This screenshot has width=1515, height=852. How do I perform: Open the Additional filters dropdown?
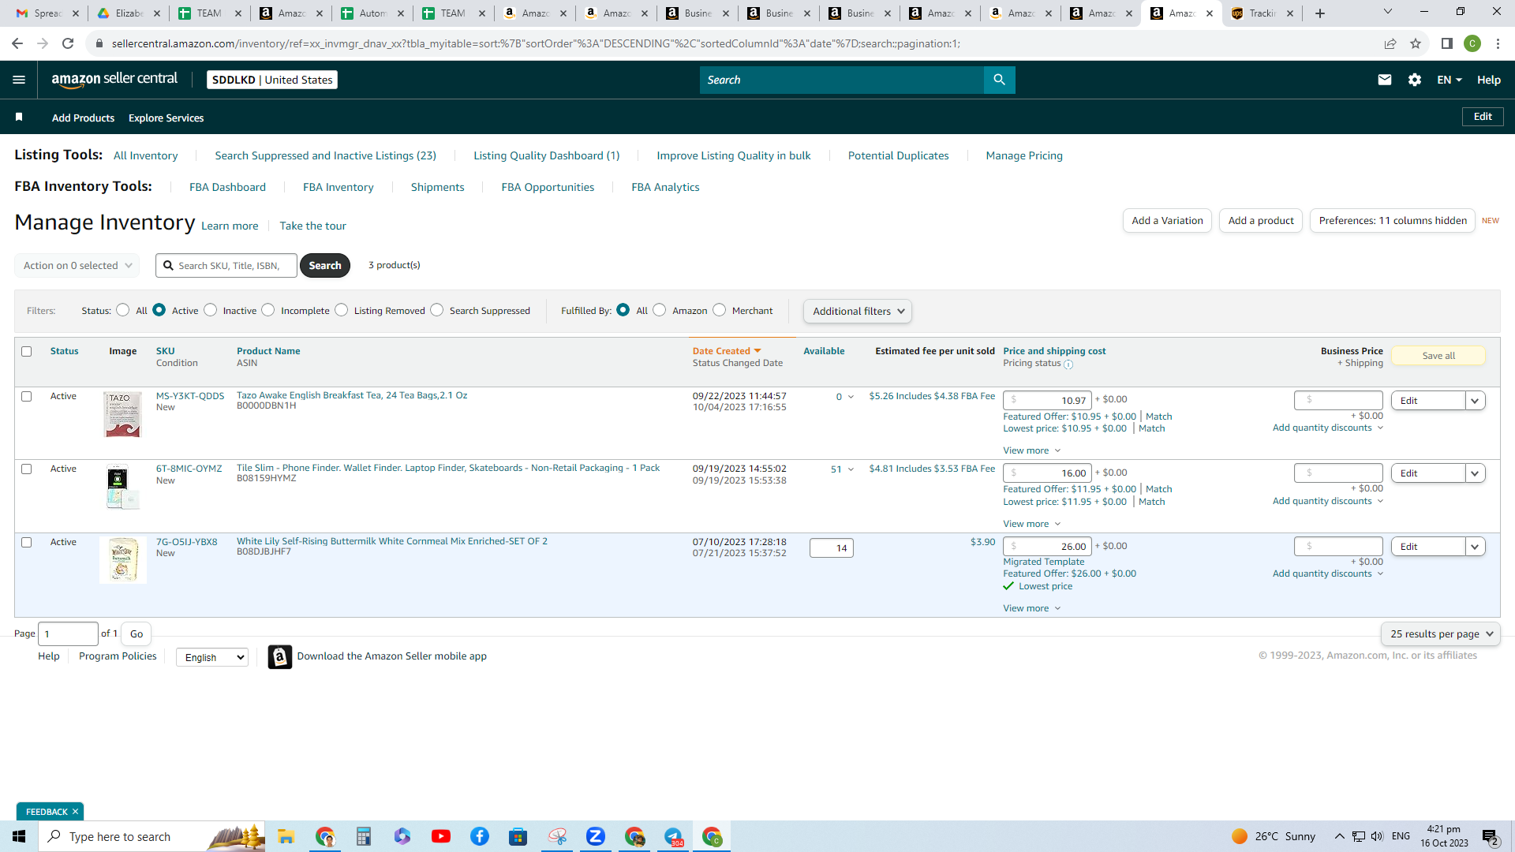[x=858, y=311]
